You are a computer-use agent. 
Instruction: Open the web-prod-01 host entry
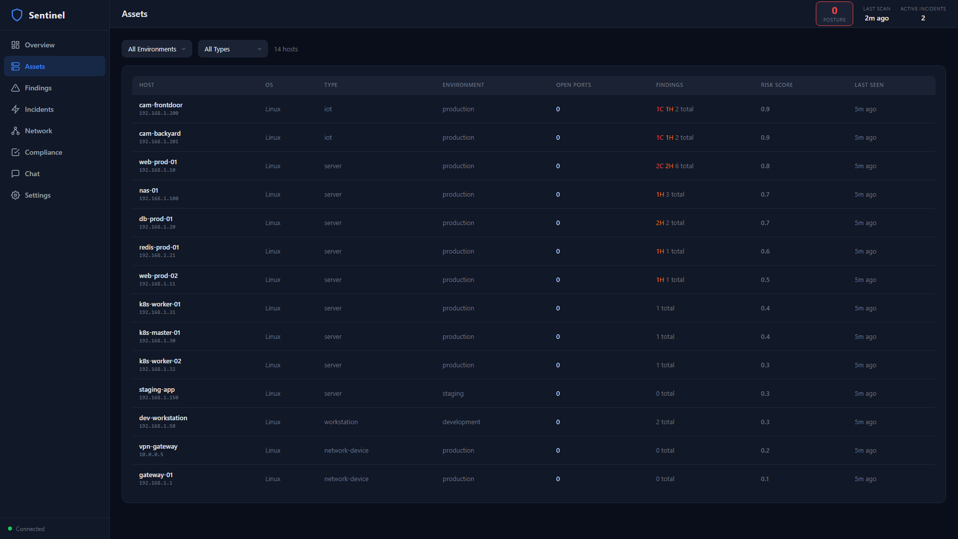point(158,162)
